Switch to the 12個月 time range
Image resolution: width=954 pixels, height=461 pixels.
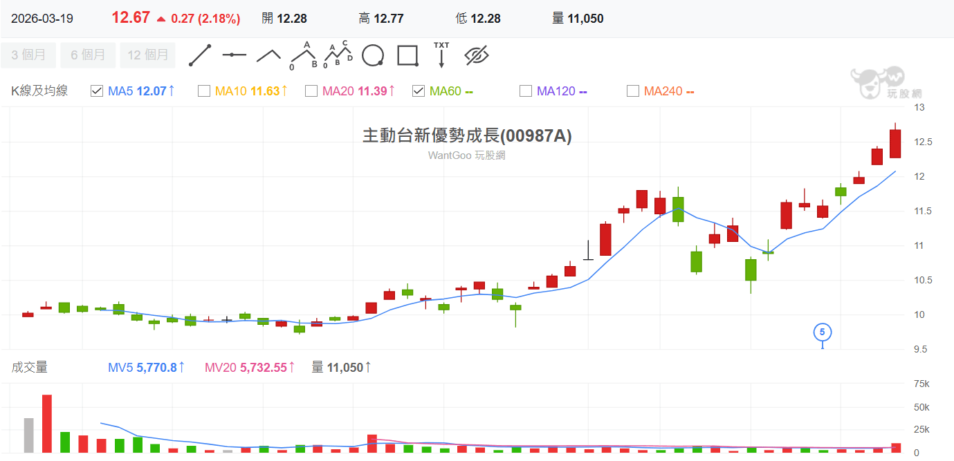point(147,54)
